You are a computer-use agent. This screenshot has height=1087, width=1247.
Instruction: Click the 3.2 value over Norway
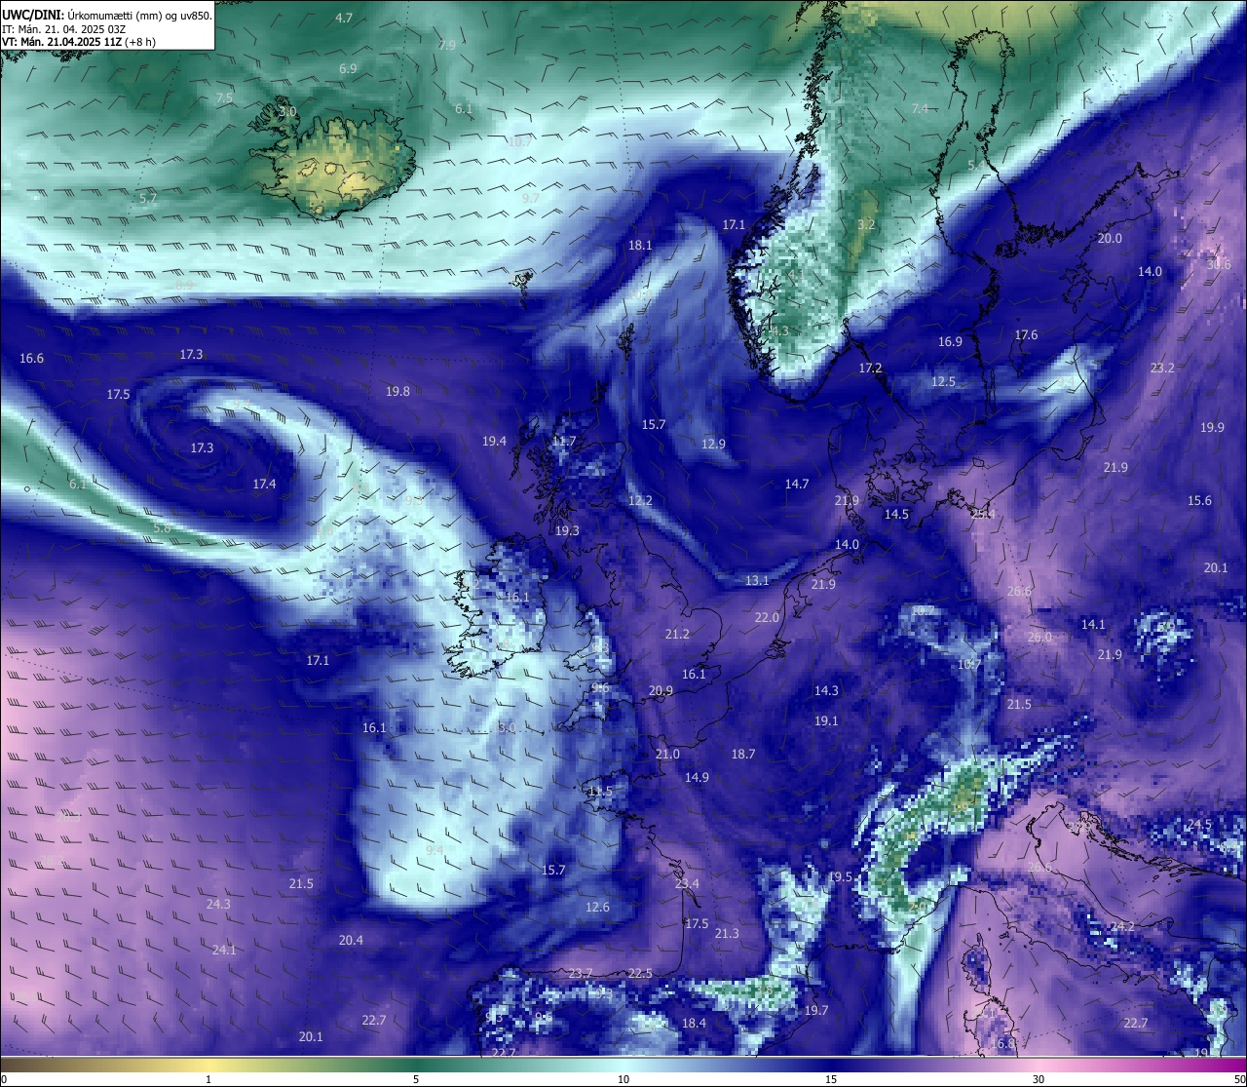pos(866,225)
